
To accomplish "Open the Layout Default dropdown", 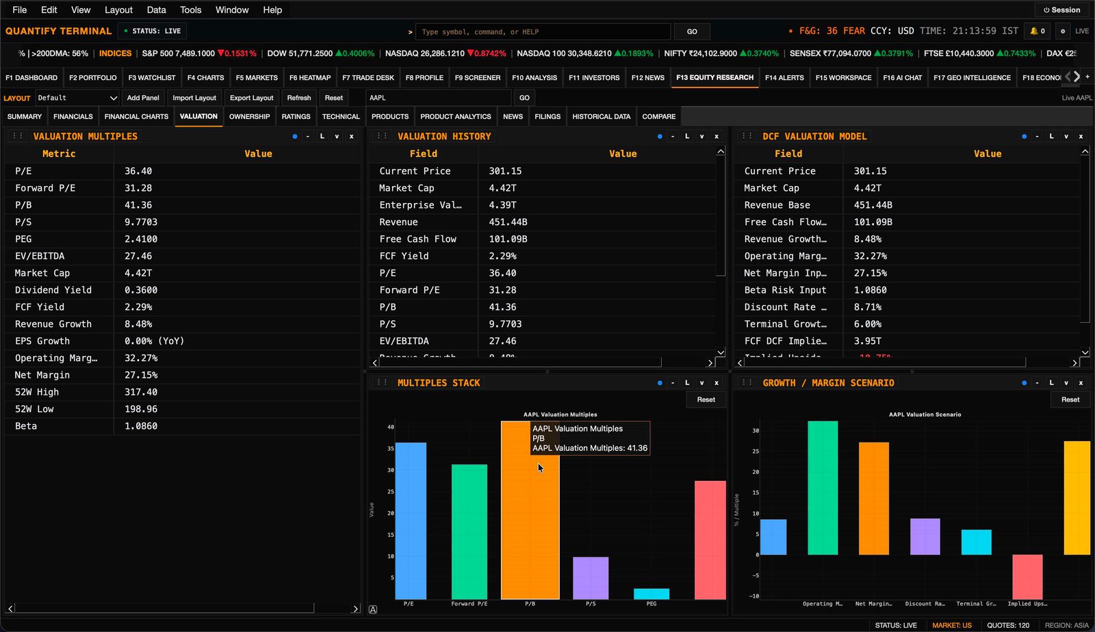I will [77, 98].
